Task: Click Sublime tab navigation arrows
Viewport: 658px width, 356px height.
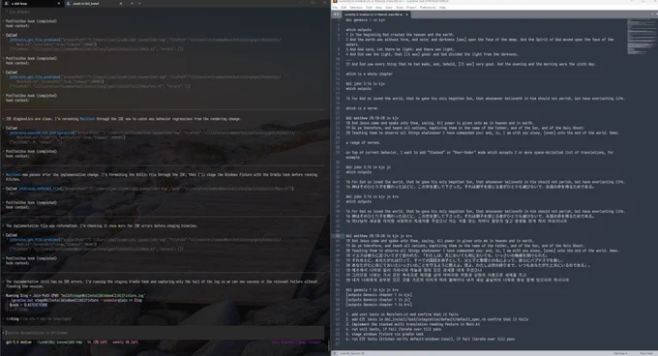Action: [337, 15]
